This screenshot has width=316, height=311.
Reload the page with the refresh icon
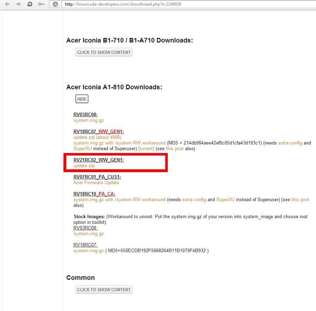(x=30, y=4)
